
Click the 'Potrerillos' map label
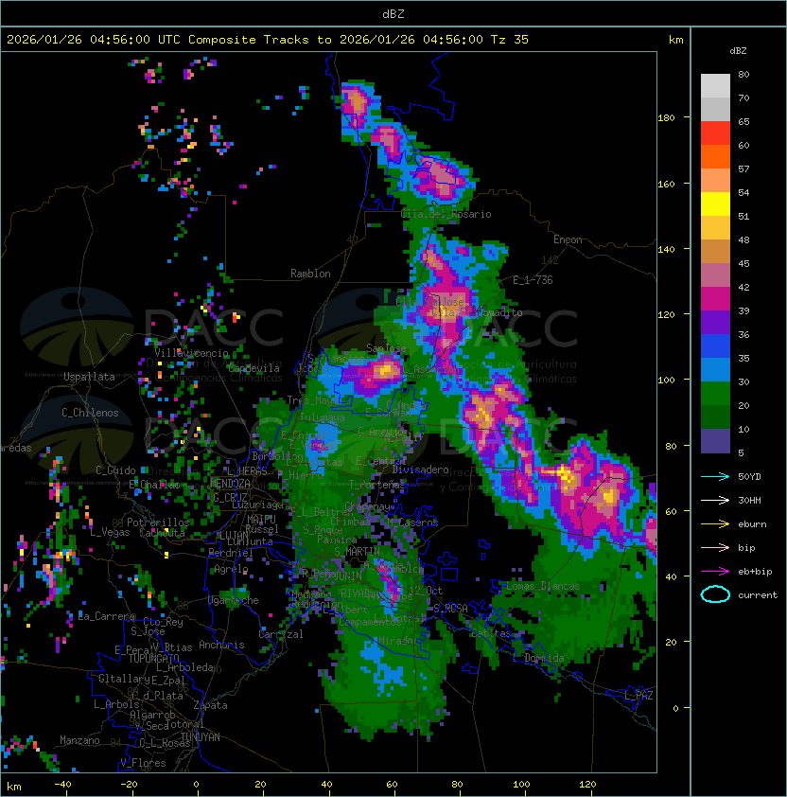(x=158, y=522)
